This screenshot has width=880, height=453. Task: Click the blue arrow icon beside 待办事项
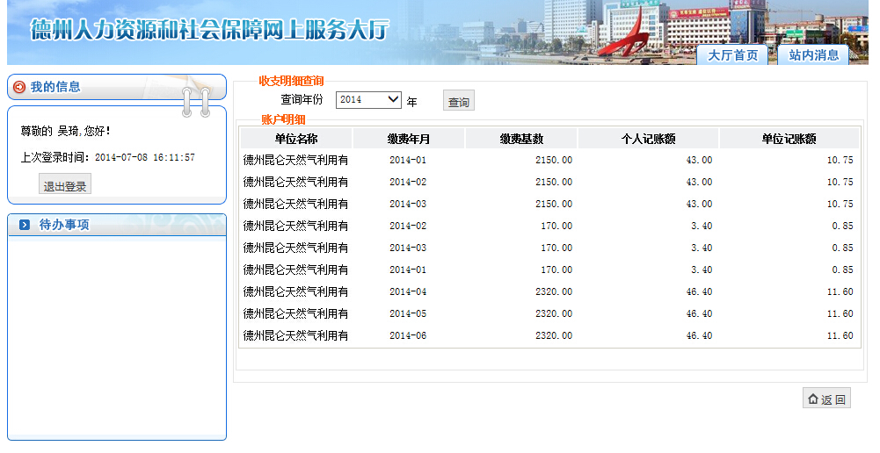(25, 226)
